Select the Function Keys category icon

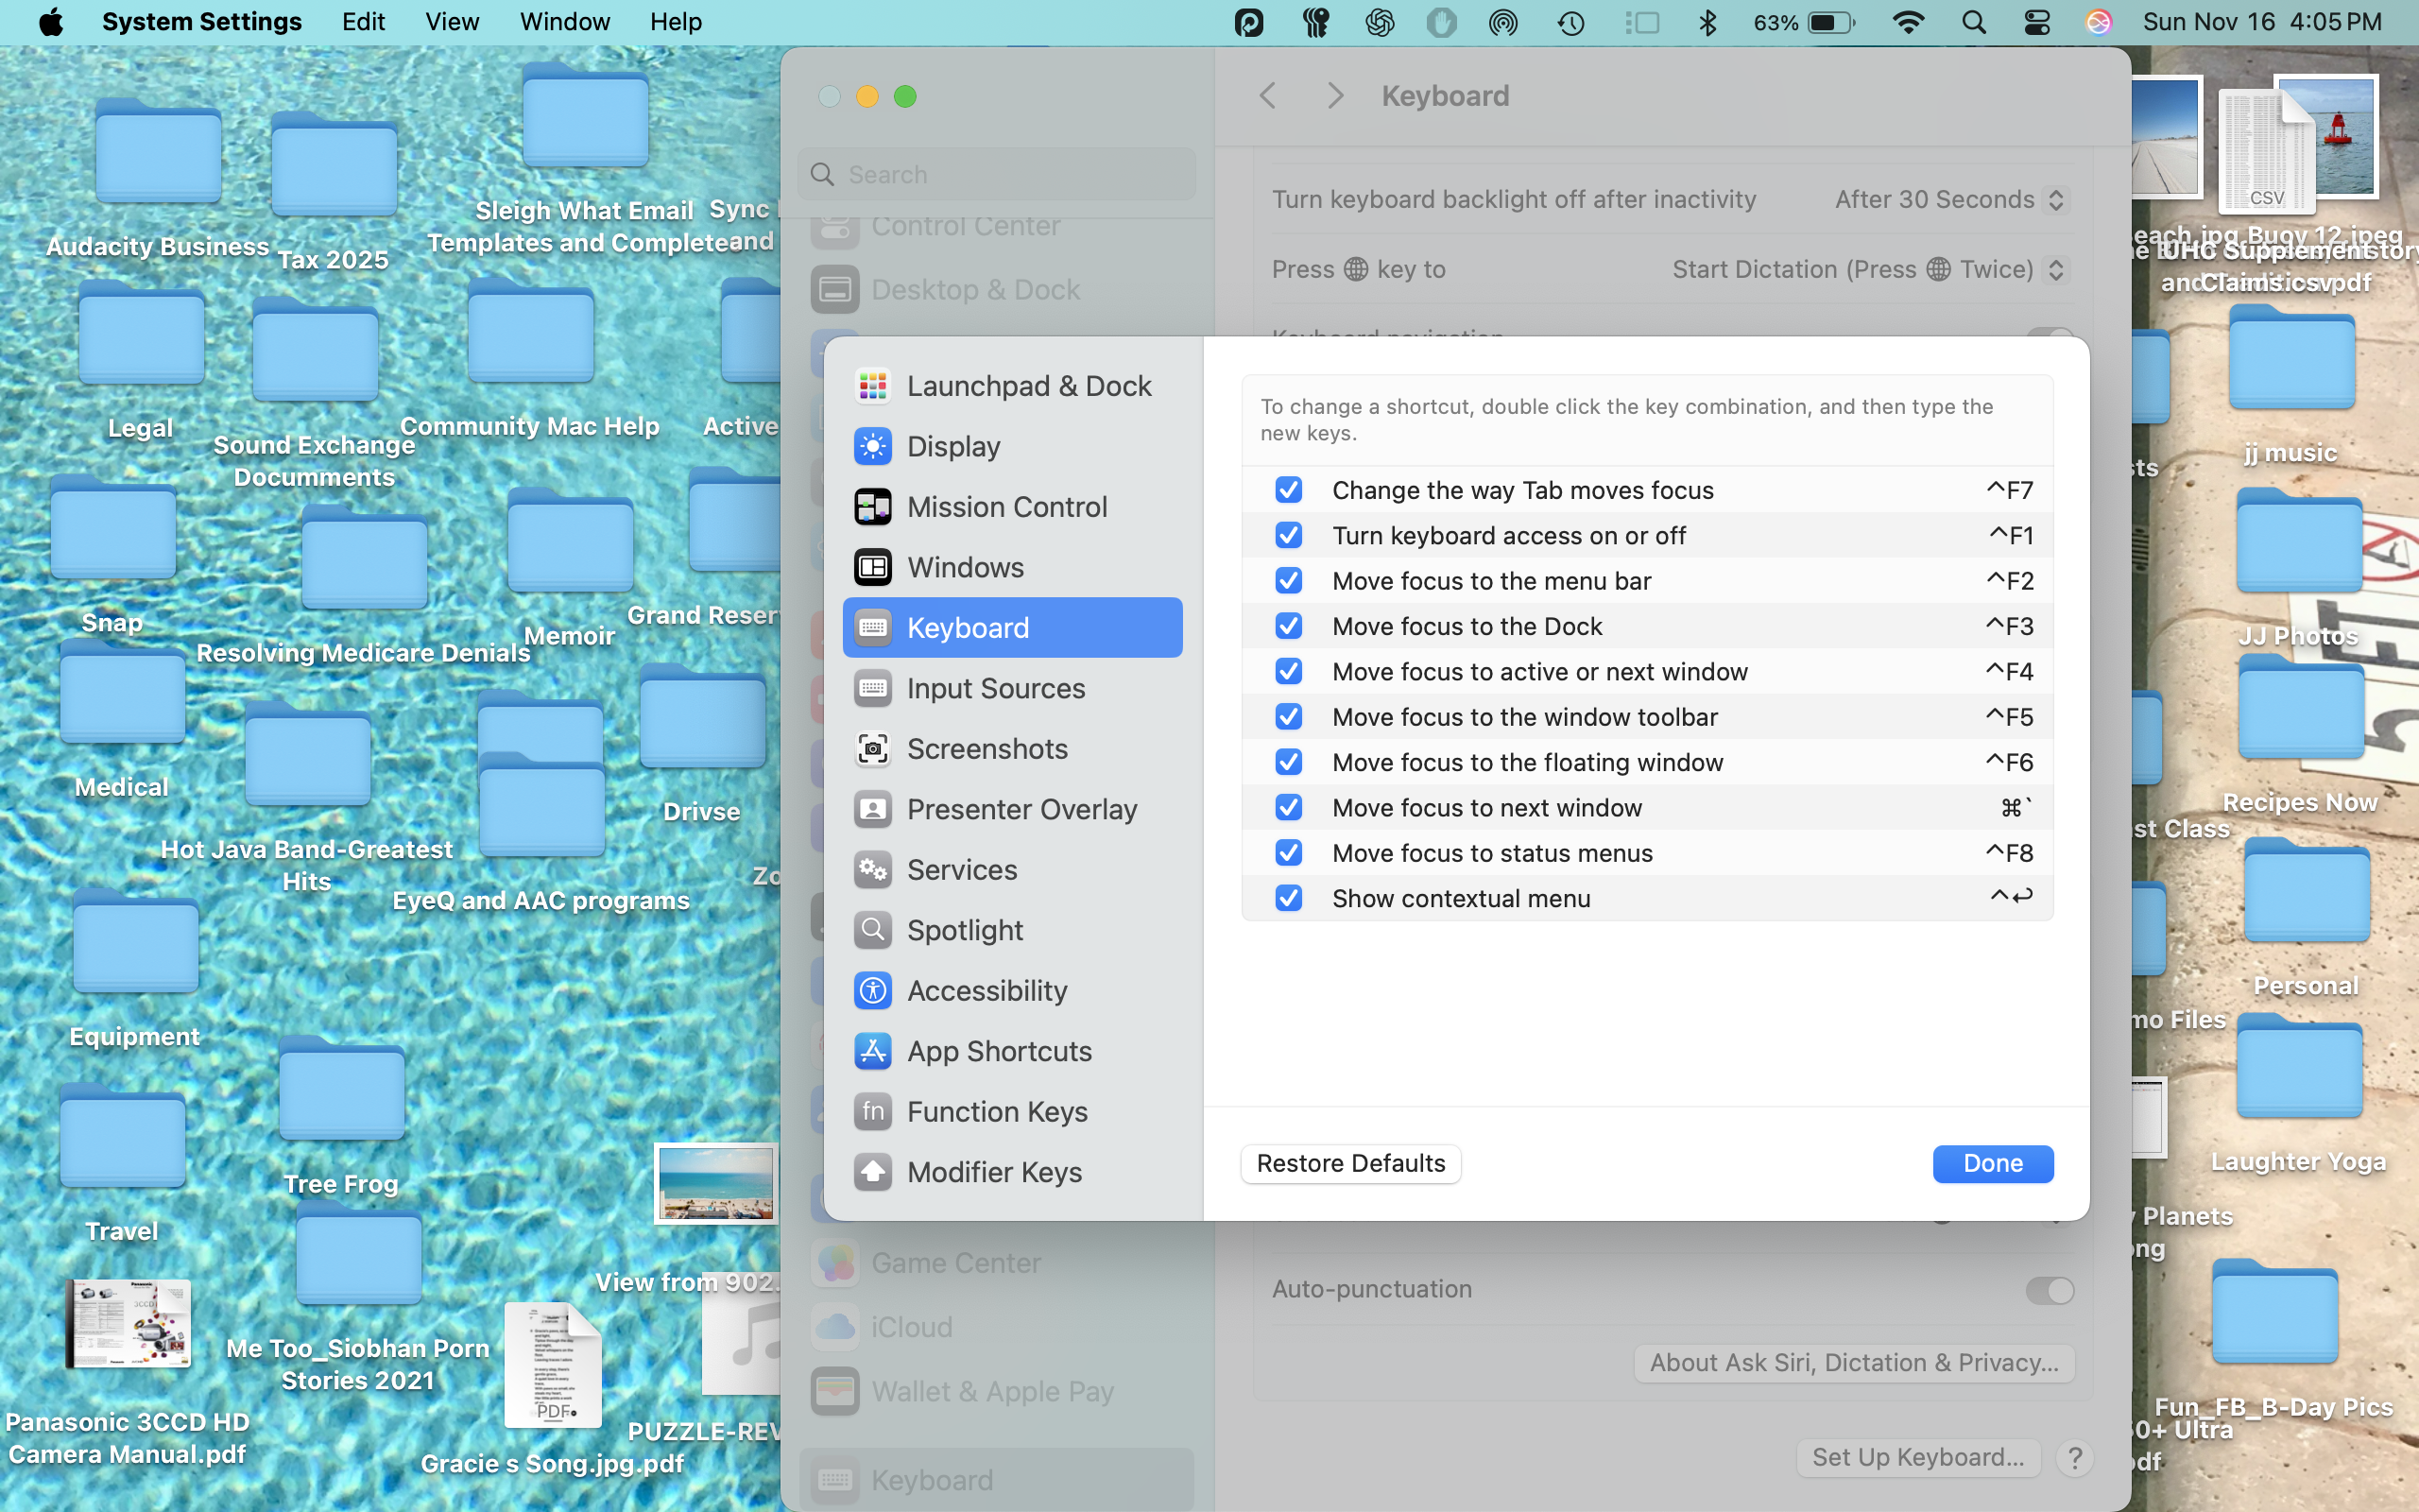click(873, 1112)
